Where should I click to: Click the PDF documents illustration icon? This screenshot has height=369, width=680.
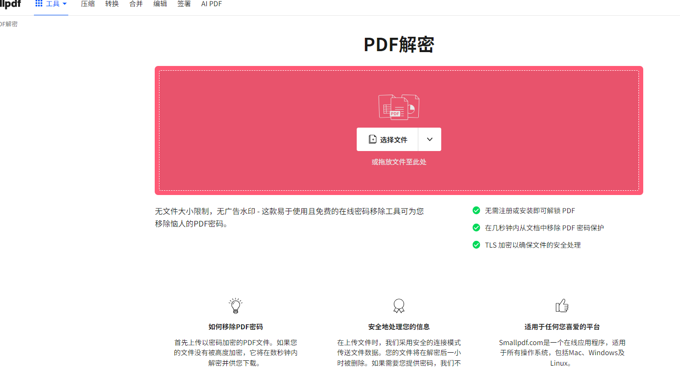399,106
